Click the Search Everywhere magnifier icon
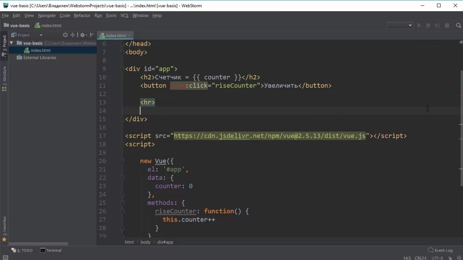This screenshot has width=463, height=260. pyautogui.click(x=459, y=25)
